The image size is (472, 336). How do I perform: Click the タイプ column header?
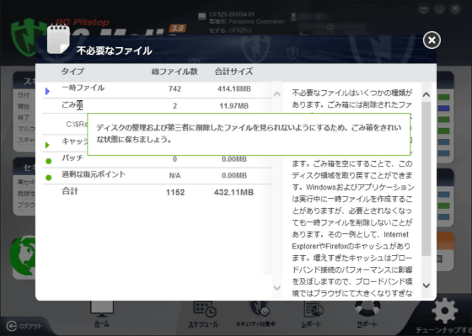[x=72, y=72]
